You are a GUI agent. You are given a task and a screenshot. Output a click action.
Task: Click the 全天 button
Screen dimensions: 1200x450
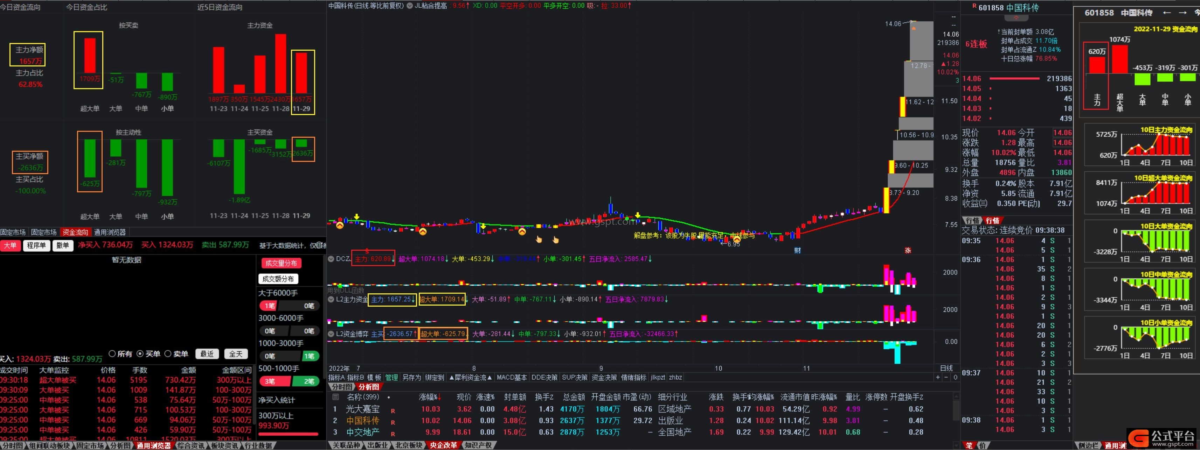[236, 354]
